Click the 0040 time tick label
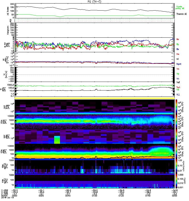 (x=68, y=196)
